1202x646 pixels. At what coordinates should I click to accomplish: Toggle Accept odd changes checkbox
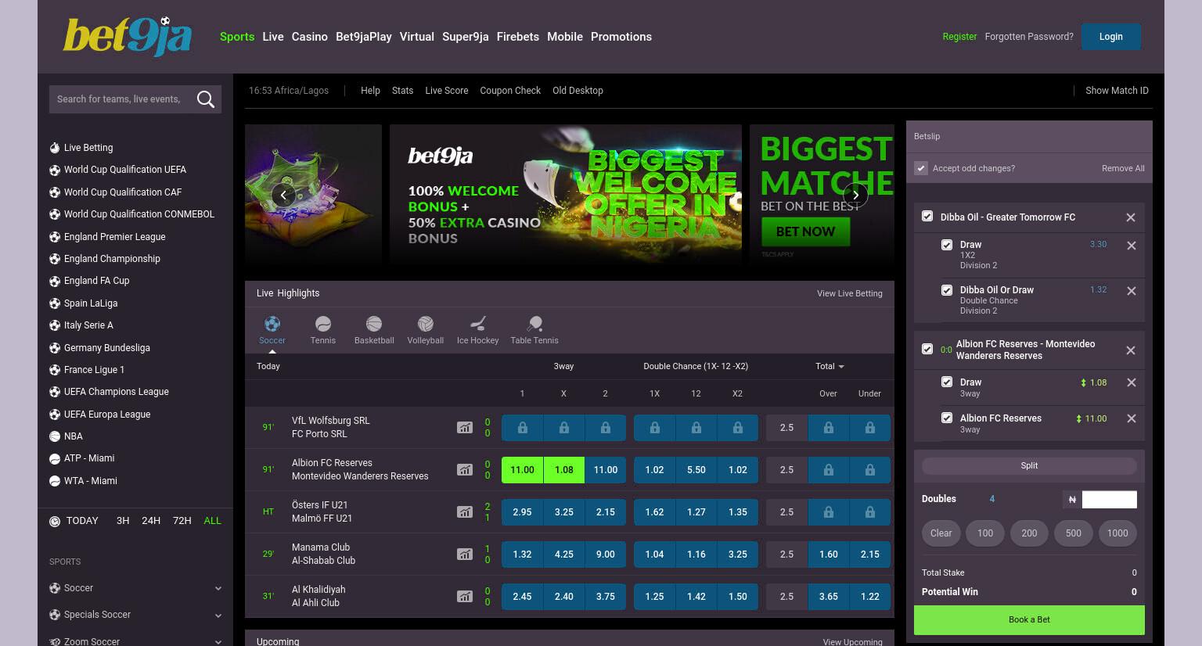[x=921, y=168]
